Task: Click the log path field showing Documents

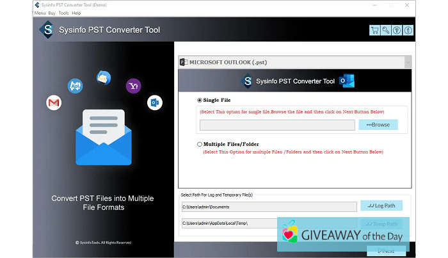Action: point(269,207)
